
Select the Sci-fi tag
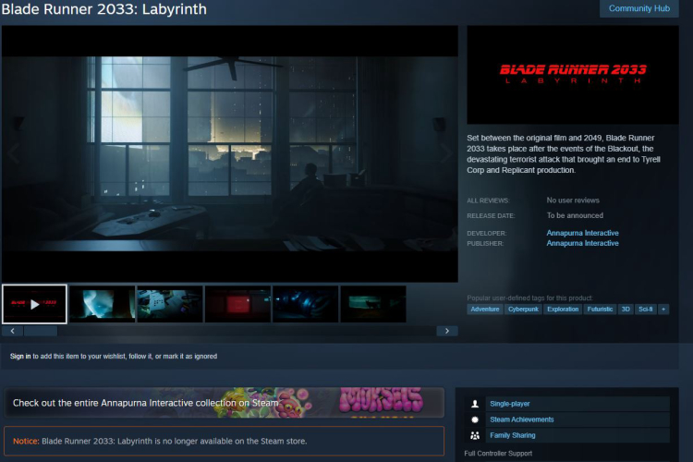(x=645, y=309)
